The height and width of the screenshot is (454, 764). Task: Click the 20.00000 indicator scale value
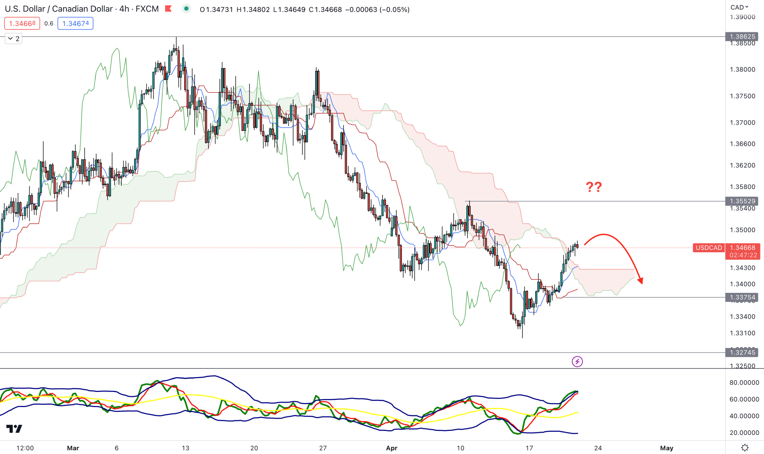coord(744,433)
